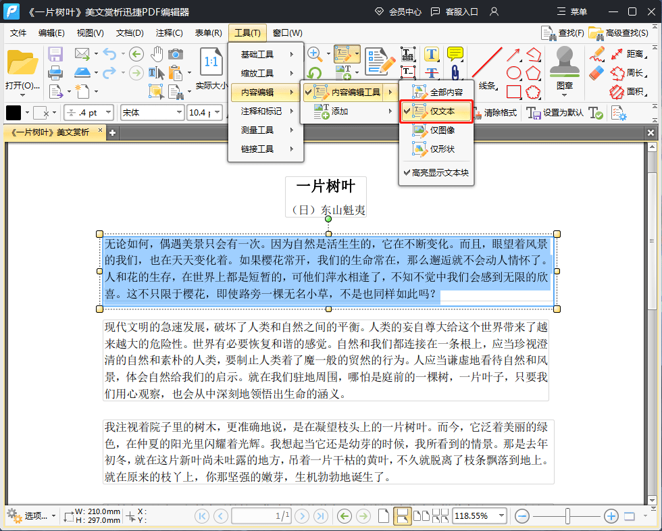Select Continuous page layout icon
Viewport: 662px width, 531px height.
coord(402,516)
